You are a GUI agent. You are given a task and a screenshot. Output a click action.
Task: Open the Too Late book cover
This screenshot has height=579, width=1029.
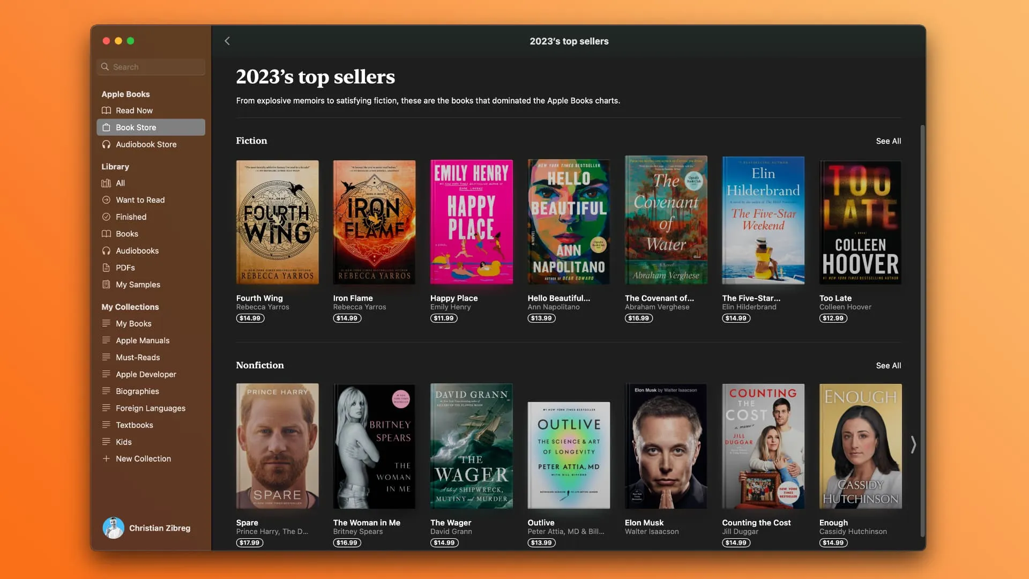pyautogui.click(x=860, y=222)
